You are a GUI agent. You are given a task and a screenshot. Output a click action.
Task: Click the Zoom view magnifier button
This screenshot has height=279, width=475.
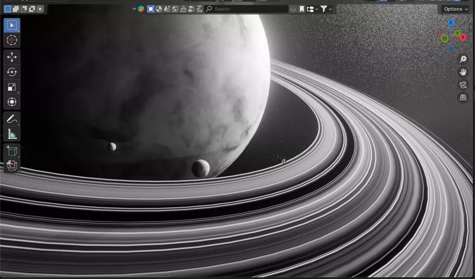(463, 59)
